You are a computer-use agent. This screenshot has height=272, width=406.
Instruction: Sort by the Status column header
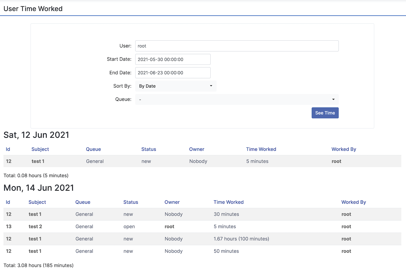(x=149, y=149)
